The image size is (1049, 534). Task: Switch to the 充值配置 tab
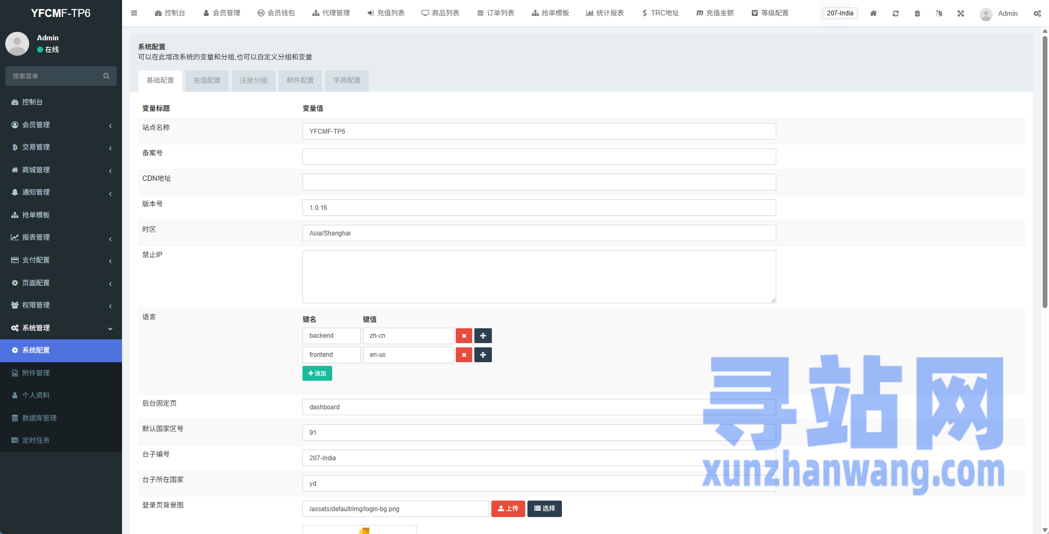point(206,81)
